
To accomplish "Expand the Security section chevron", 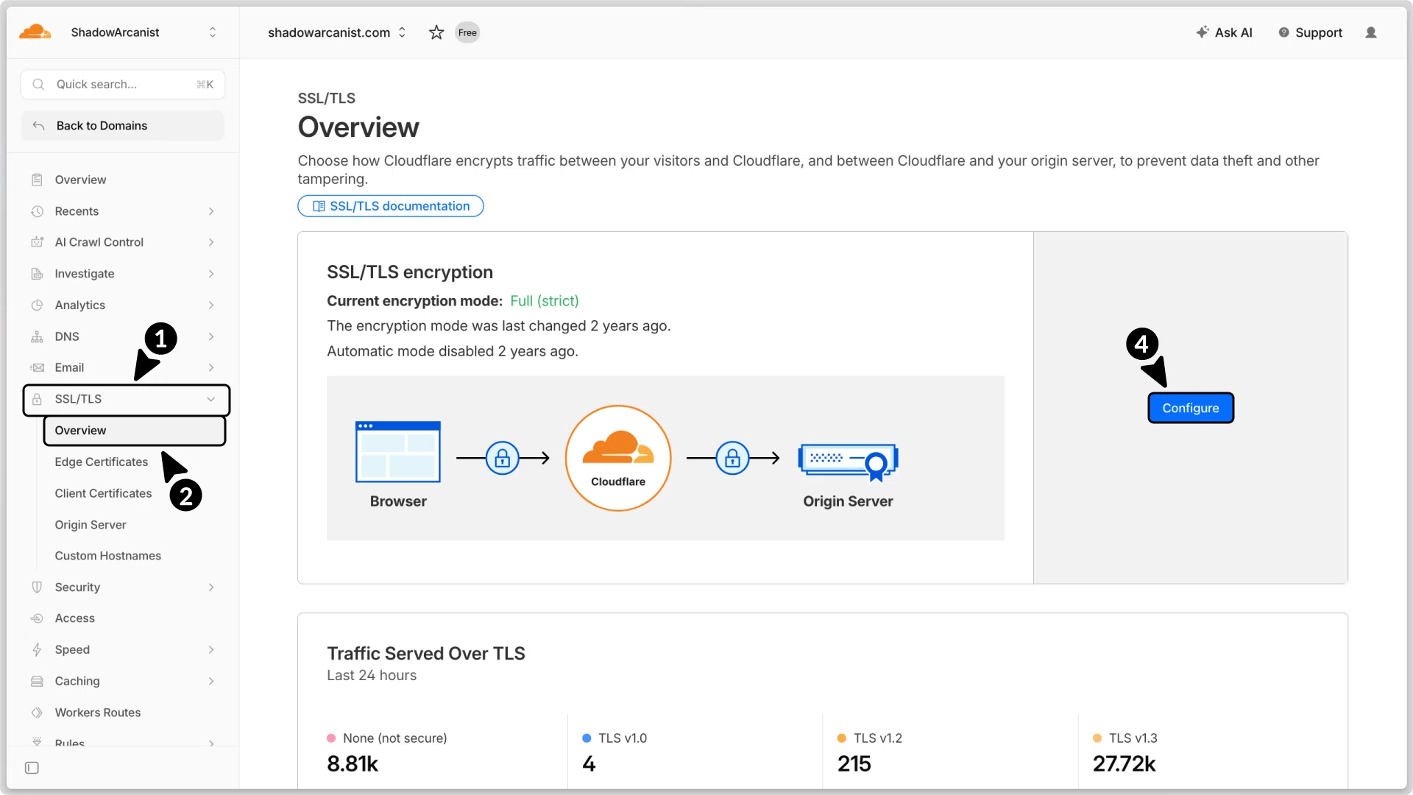I will [211, 587].
